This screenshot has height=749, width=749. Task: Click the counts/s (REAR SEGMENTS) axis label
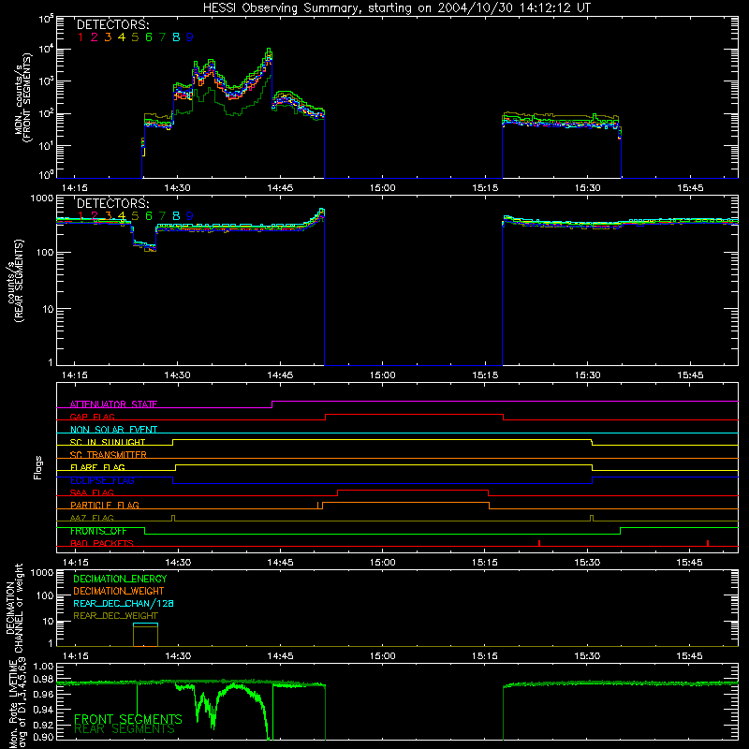(x=16, y=282)
